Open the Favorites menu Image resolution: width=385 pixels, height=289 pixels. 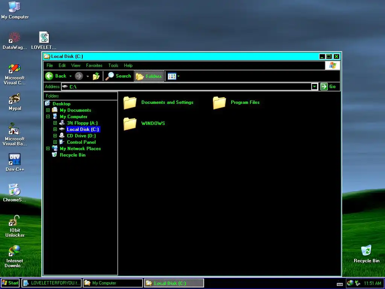[94, 65]
